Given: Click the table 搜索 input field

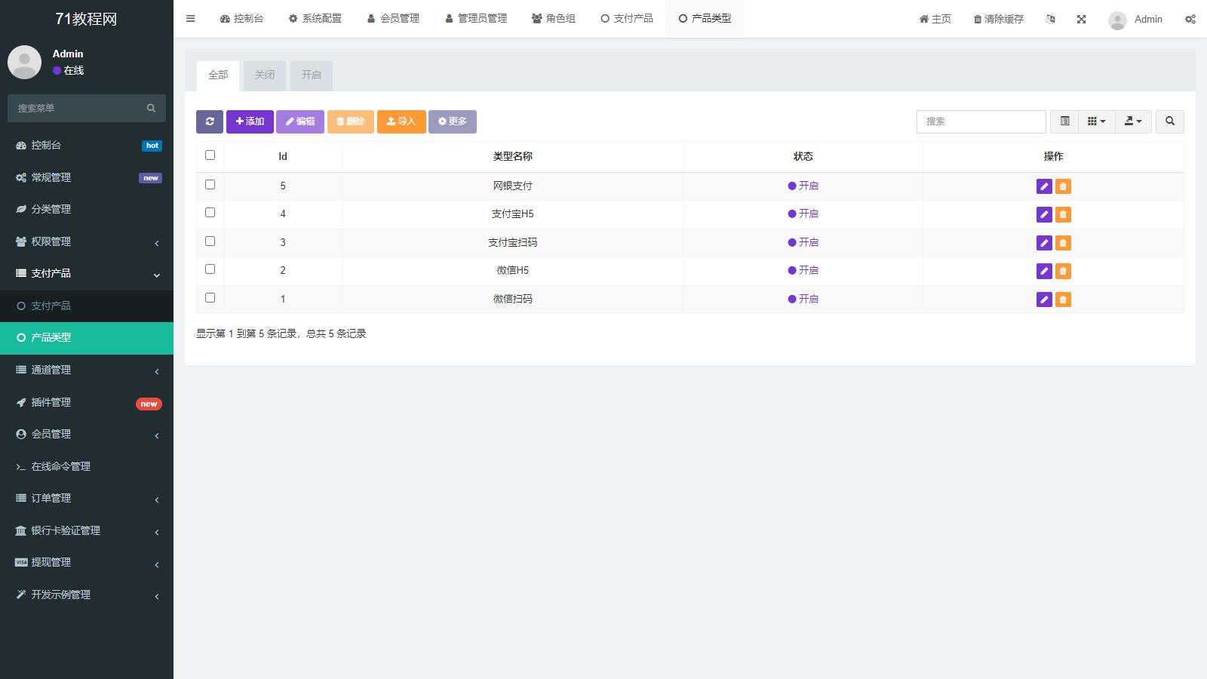Looking at the screenshot, I should (981, 121).
